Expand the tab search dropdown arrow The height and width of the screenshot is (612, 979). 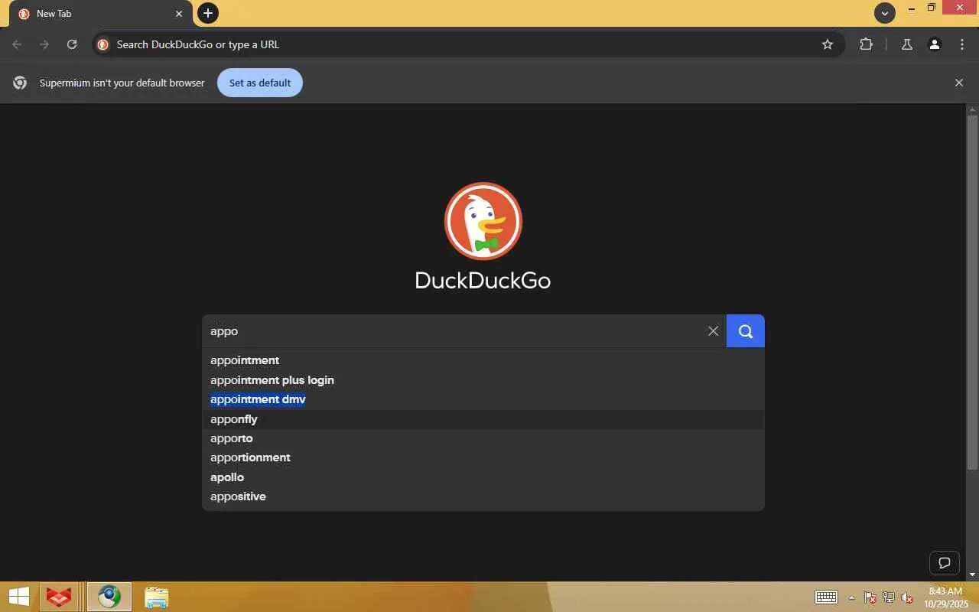pyautogui.click(x=885, y=13)
